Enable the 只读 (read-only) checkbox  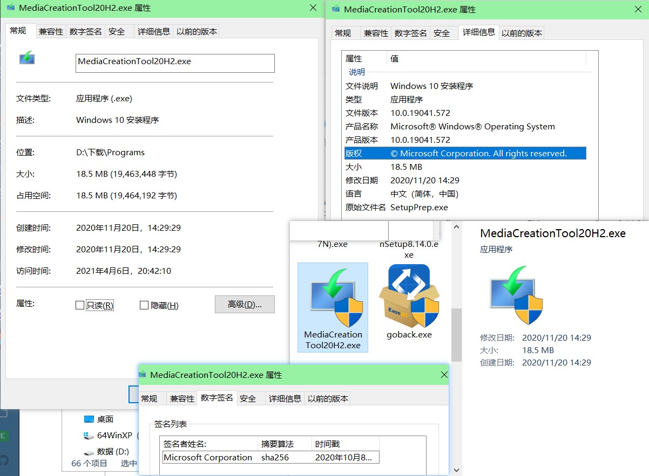[x=80, y=305]
